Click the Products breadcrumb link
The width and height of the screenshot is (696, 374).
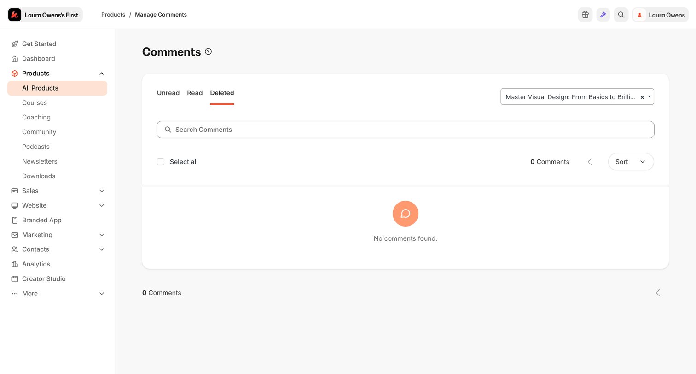(113, 15)
